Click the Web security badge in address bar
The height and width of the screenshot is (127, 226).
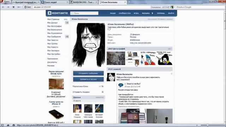pos(28,7)
